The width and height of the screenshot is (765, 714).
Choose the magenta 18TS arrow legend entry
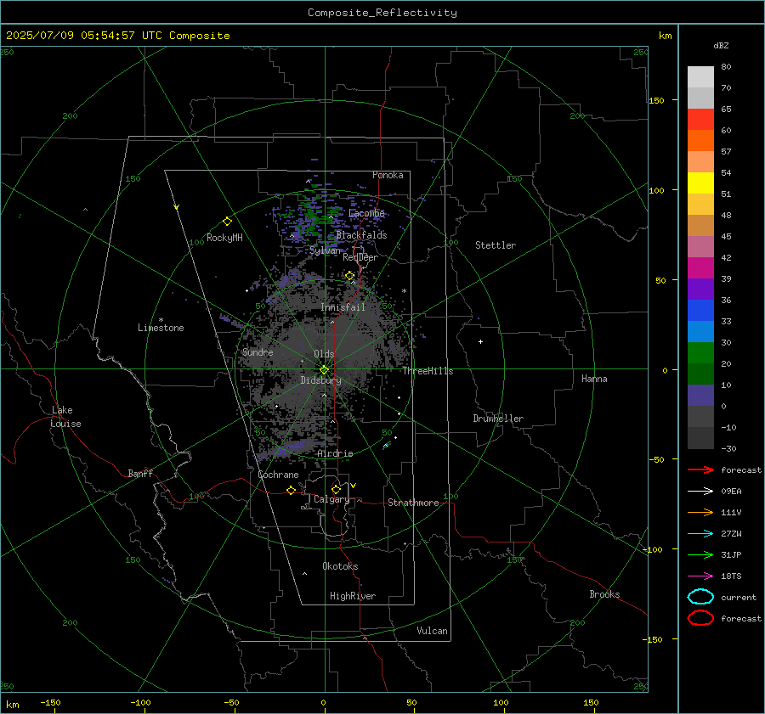[700, 576]
